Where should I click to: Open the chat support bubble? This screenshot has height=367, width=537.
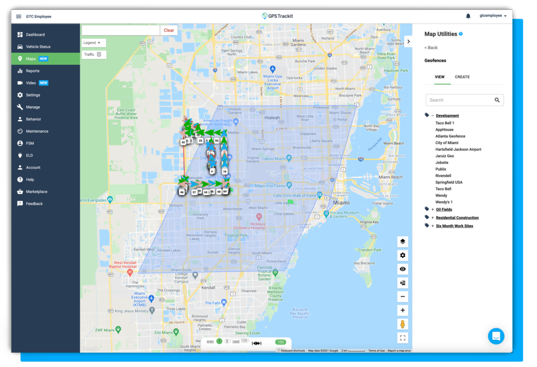[496, 336]
